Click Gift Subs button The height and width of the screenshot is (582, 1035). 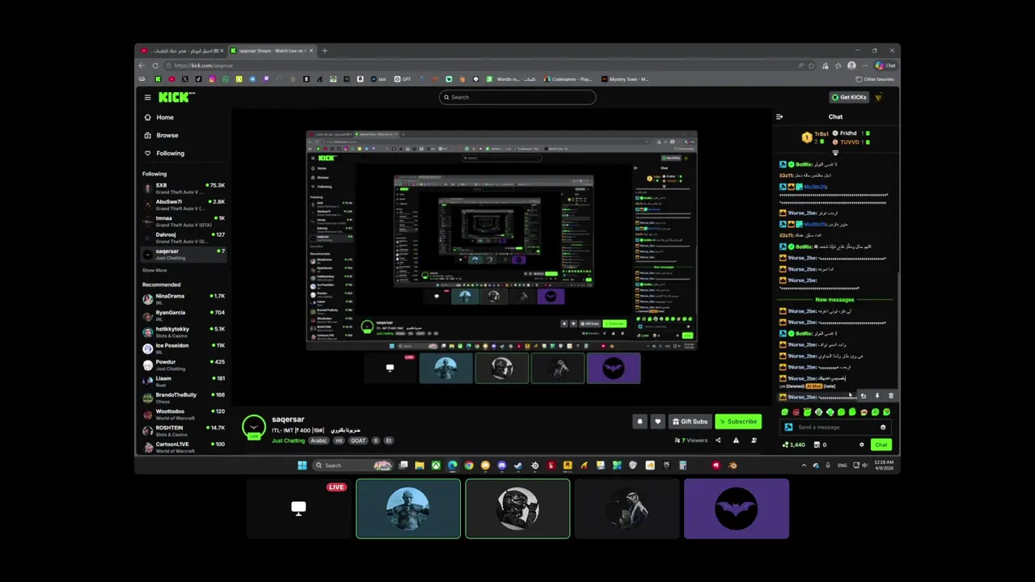[x=690, y=421]
